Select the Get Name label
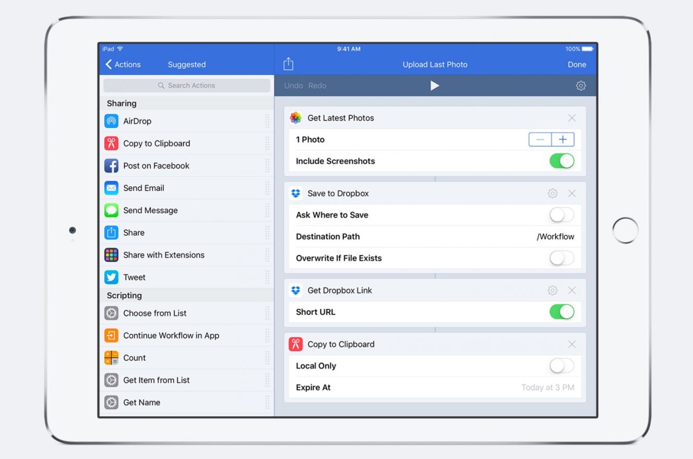 click(x=141, y=403)
